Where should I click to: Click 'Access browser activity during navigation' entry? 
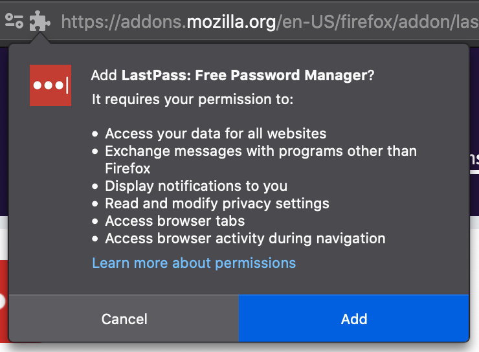[245, 239]
